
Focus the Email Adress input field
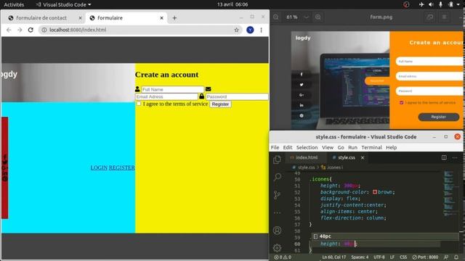point(166,96)
